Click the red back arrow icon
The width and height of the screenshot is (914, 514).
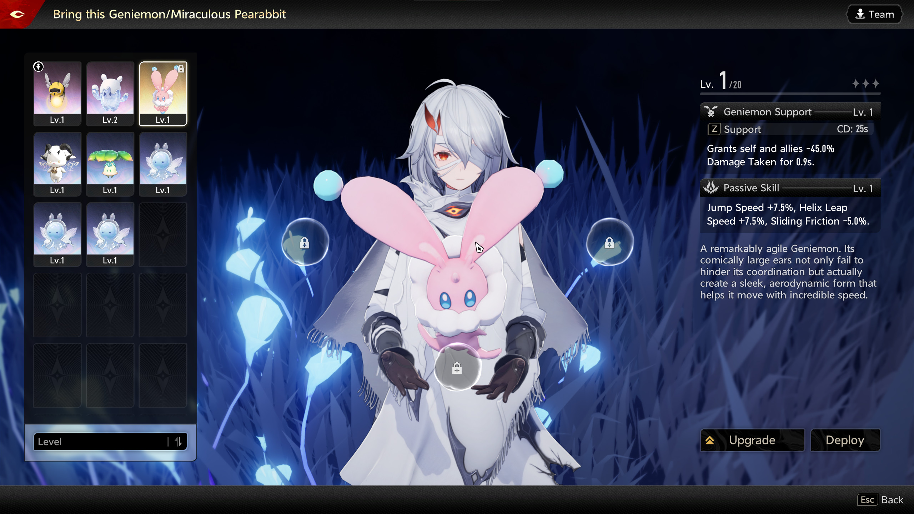point(17,14)
